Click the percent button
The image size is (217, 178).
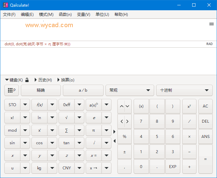pos(124,137)
